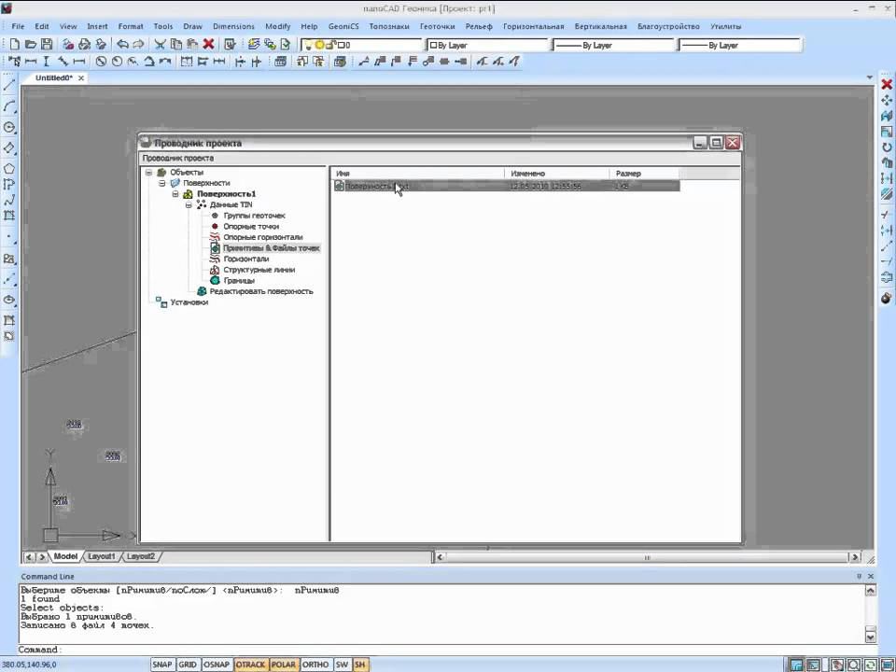Viewport: 896px width, 672px height.
Task: Select the Circle tool in left toolbar
Action: 9,127
